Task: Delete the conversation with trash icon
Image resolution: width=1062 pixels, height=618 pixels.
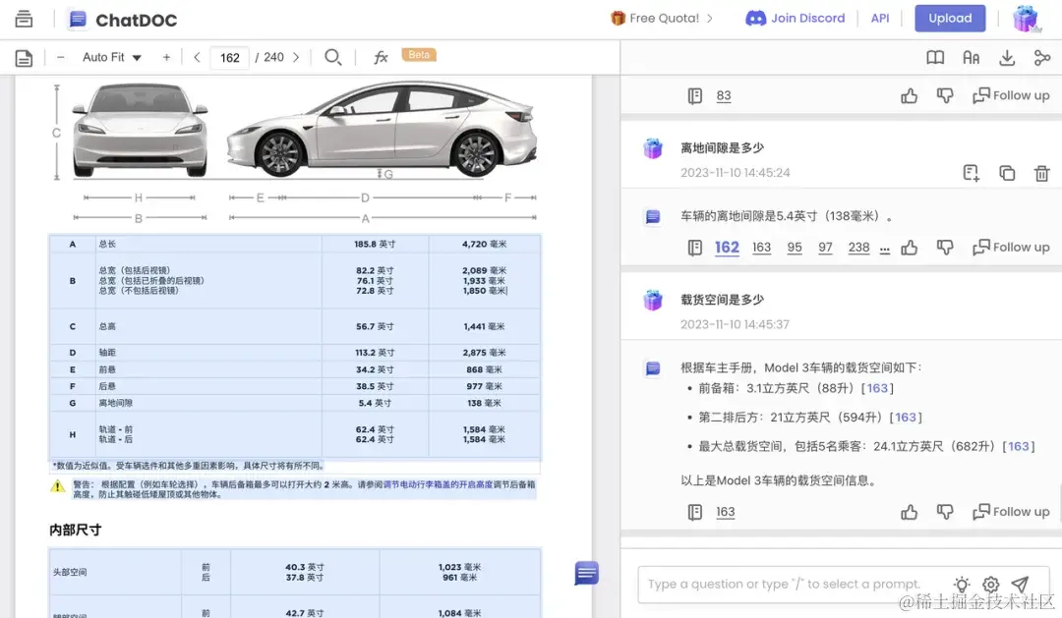Action: tap(1042, 172)
